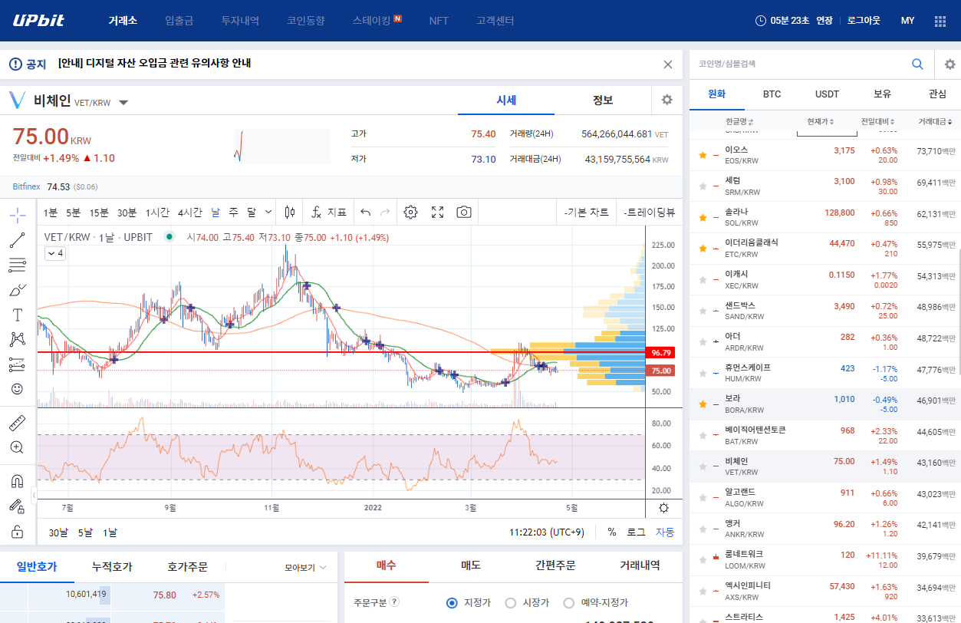This screenshot has height=623, width=961.
Task: Select the ruler measure tool
Action: [x=17, y=423]
